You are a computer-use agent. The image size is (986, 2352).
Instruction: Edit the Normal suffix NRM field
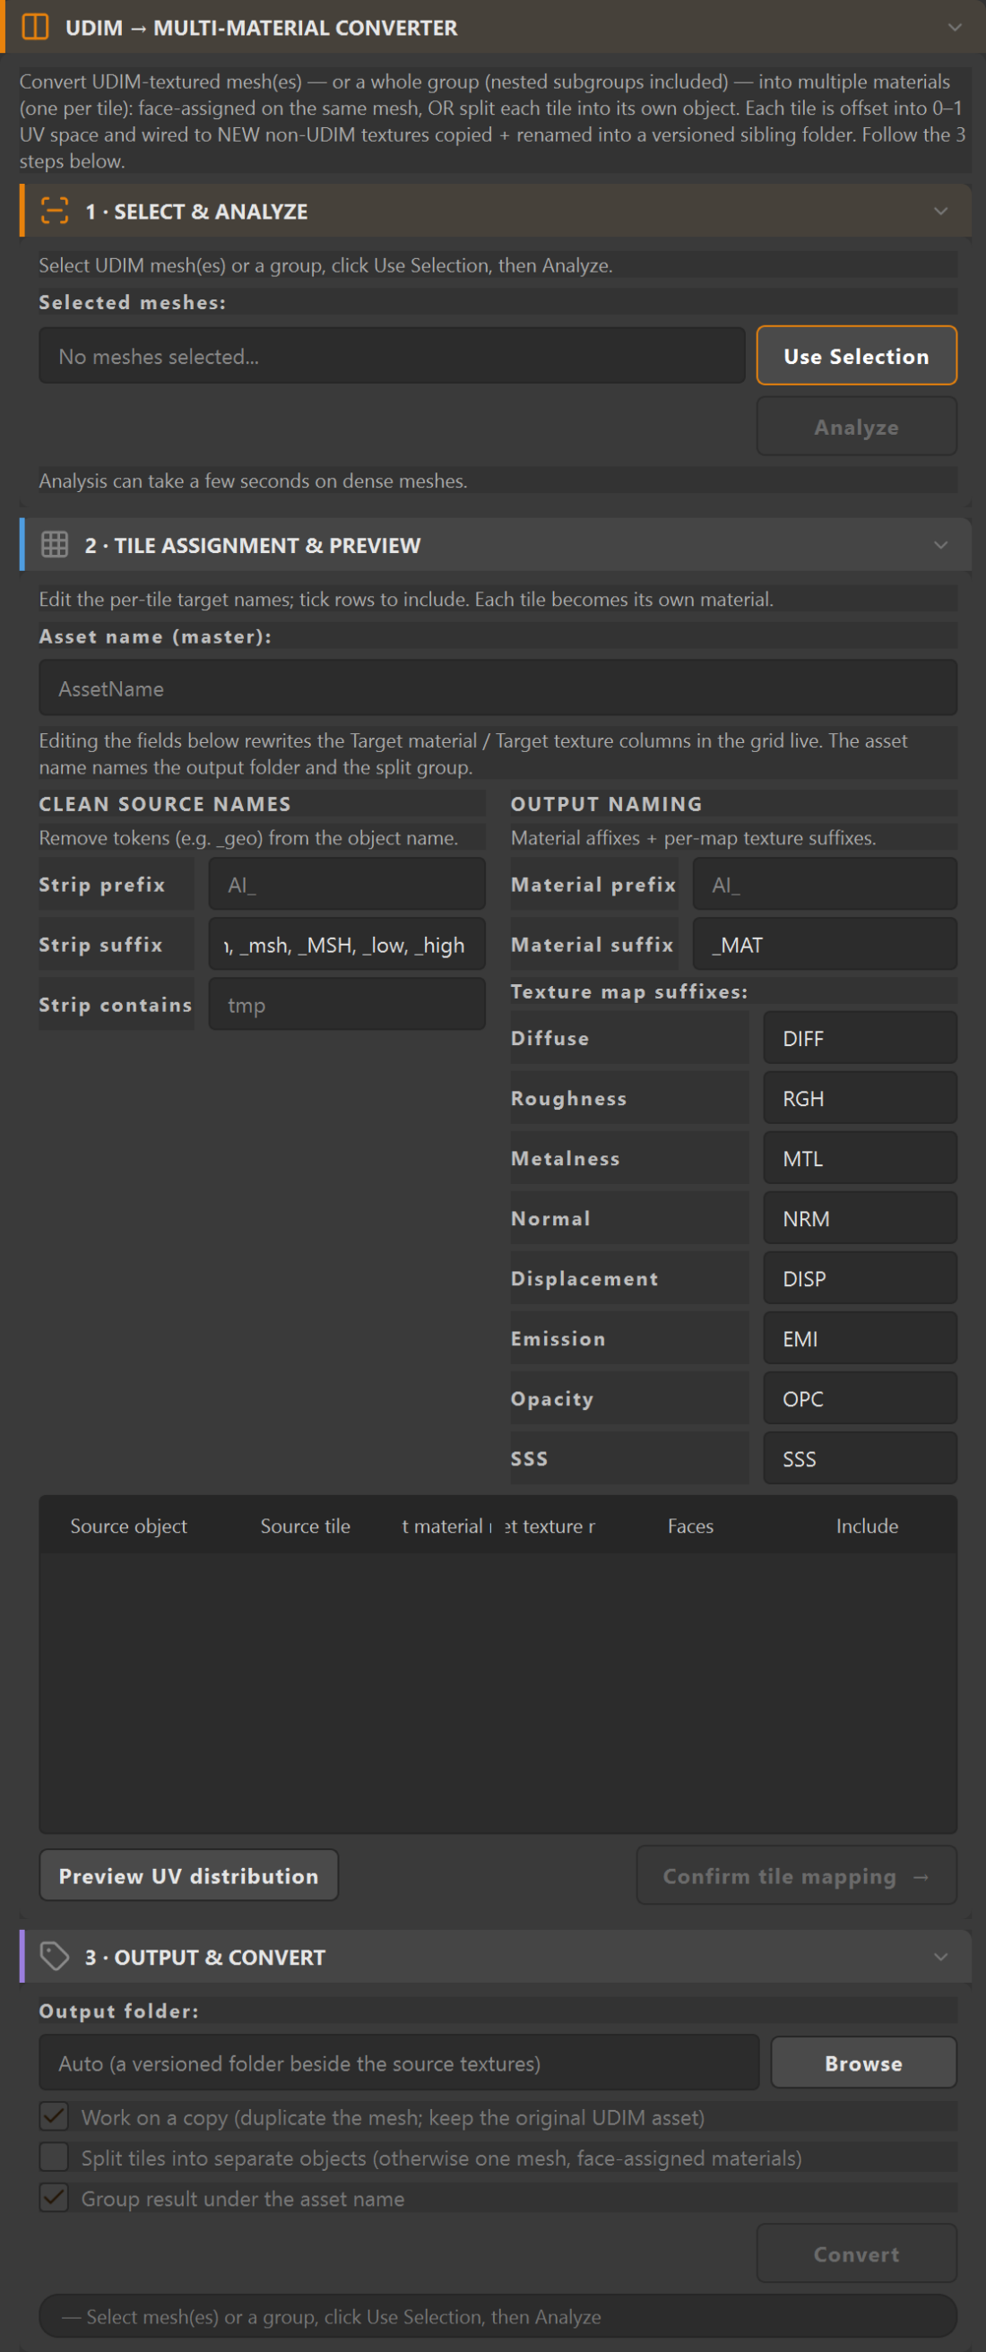tap(860, 1218)
